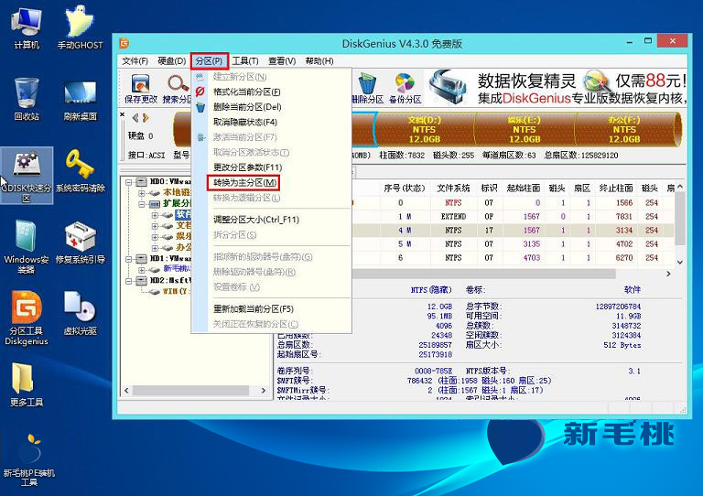The height and width of the screenshot is (496, 703).
Task: Expand the 本地磁盘 partition node
Action: (142, 193)
